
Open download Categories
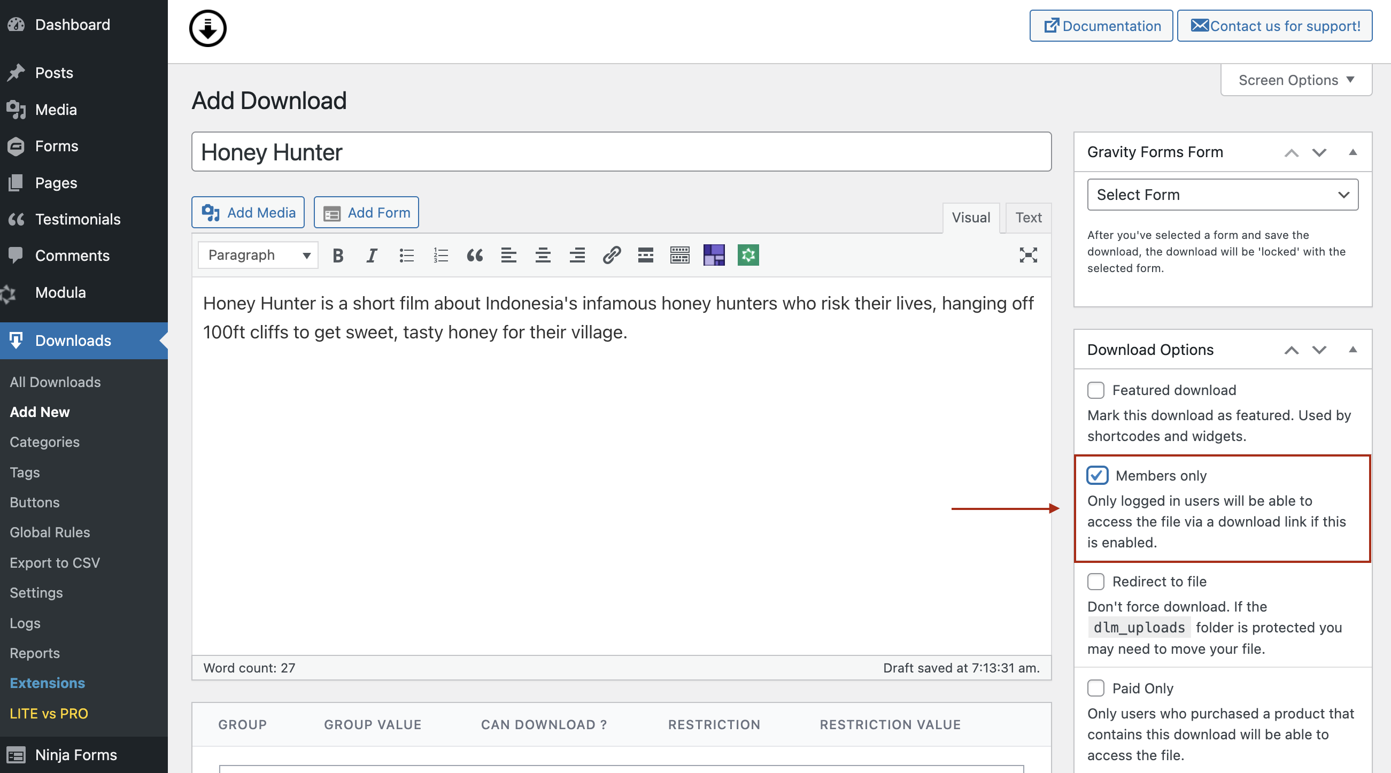click(x=45, y=442)
